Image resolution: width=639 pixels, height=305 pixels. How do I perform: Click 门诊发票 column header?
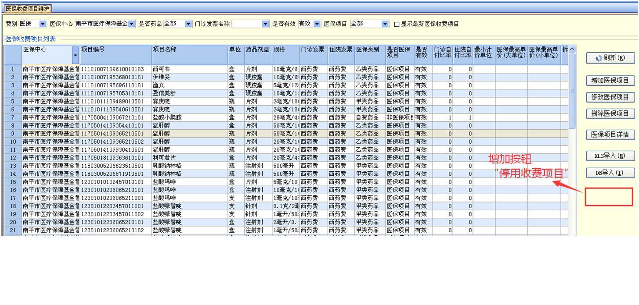click(x=314, y=55)
